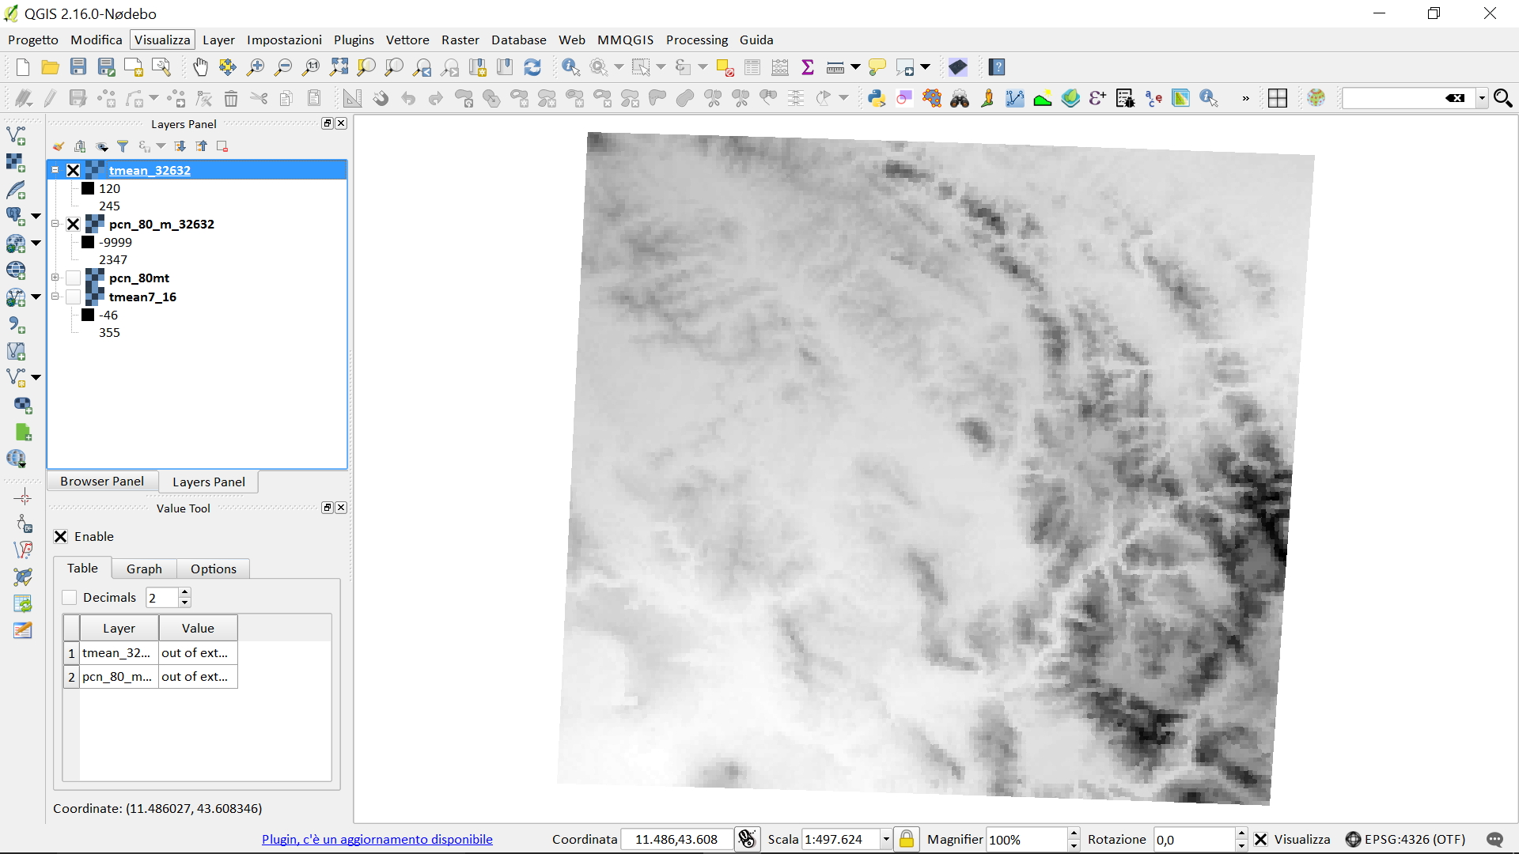Screen dimensions: 1519x854
Task: Click the Refresh map icon
Action: pos(532,67)
